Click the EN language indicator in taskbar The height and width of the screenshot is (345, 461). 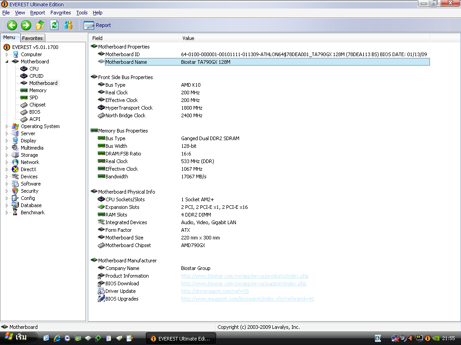point(378,338)
